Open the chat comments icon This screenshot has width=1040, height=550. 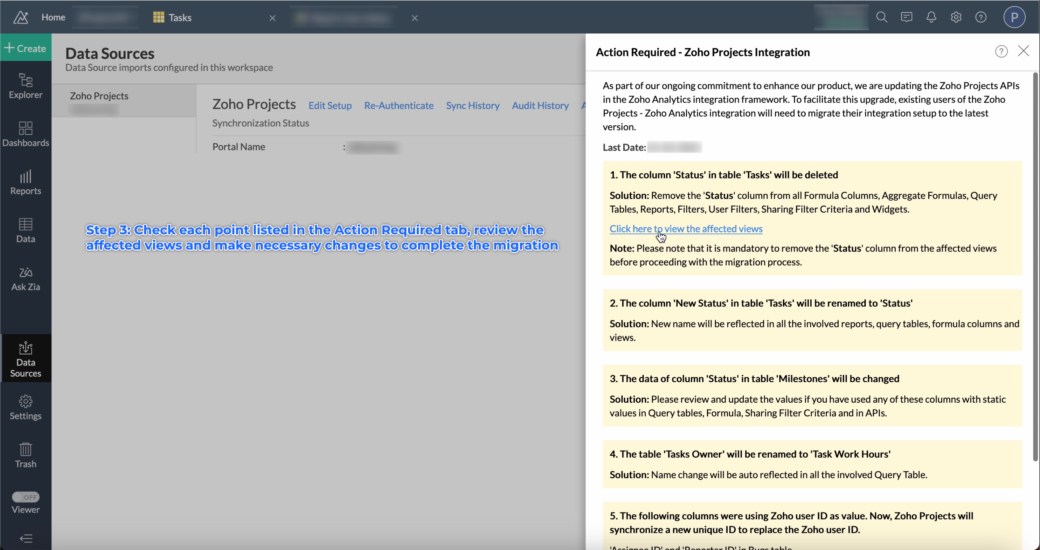[x=906, y=17]
